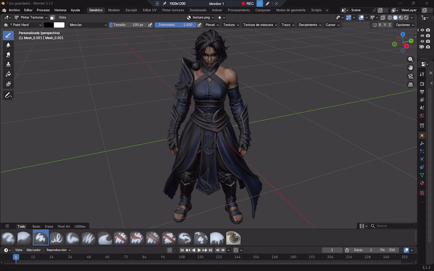Click the Opciones button
The width and height of the screenshot is (434, 271).
(405, 25)
